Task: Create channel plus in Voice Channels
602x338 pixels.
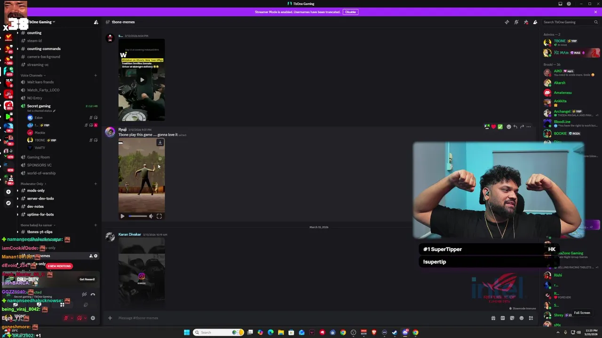Action: pyautogui.click(x=95, y=75)
